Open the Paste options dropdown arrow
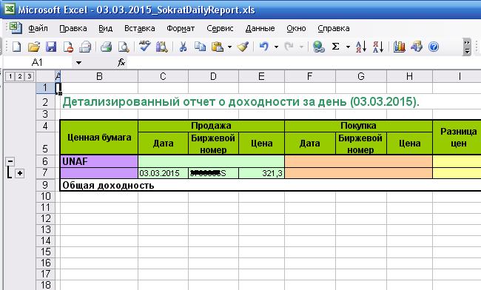The image size is (481, 290). point(229,47)
